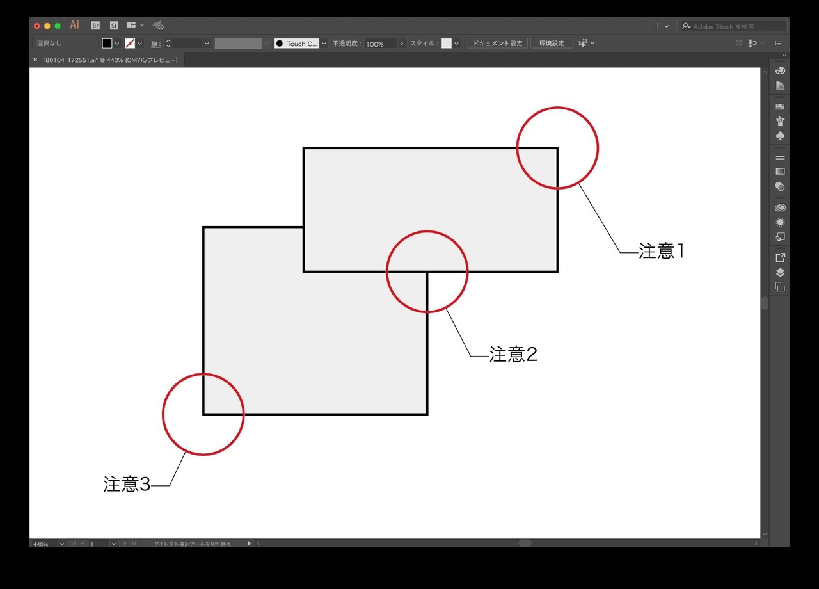The width and height of the screenshot is (819, 589).
Task: Open the graphic style dropdown arrow
Action: tap(456, 44)
